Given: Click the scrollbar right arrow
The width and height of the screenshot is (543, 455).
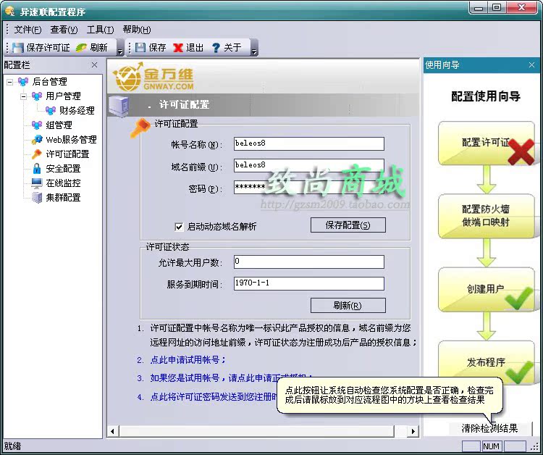Looking at the screenshot, I should (413, 431).
